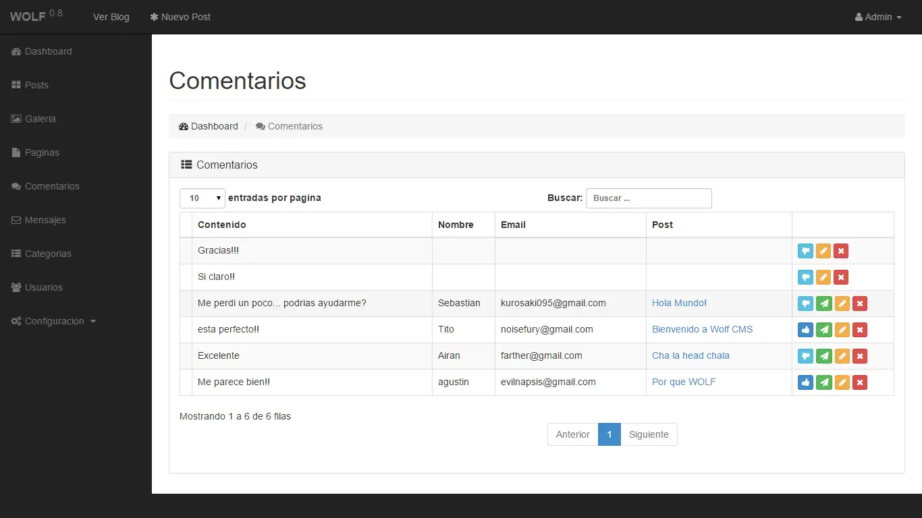Click 'Mostrando 1 a 6 de 6 filas' text
Image resolution: width=922 pixels, height=518 pixels.
pos(235,416)
